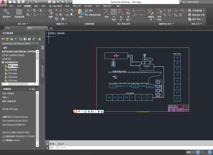The height and width of the screenshot is (155, 213).
Task: Open the Symbol Builder (符号编译器) tool
Action: 195,11
